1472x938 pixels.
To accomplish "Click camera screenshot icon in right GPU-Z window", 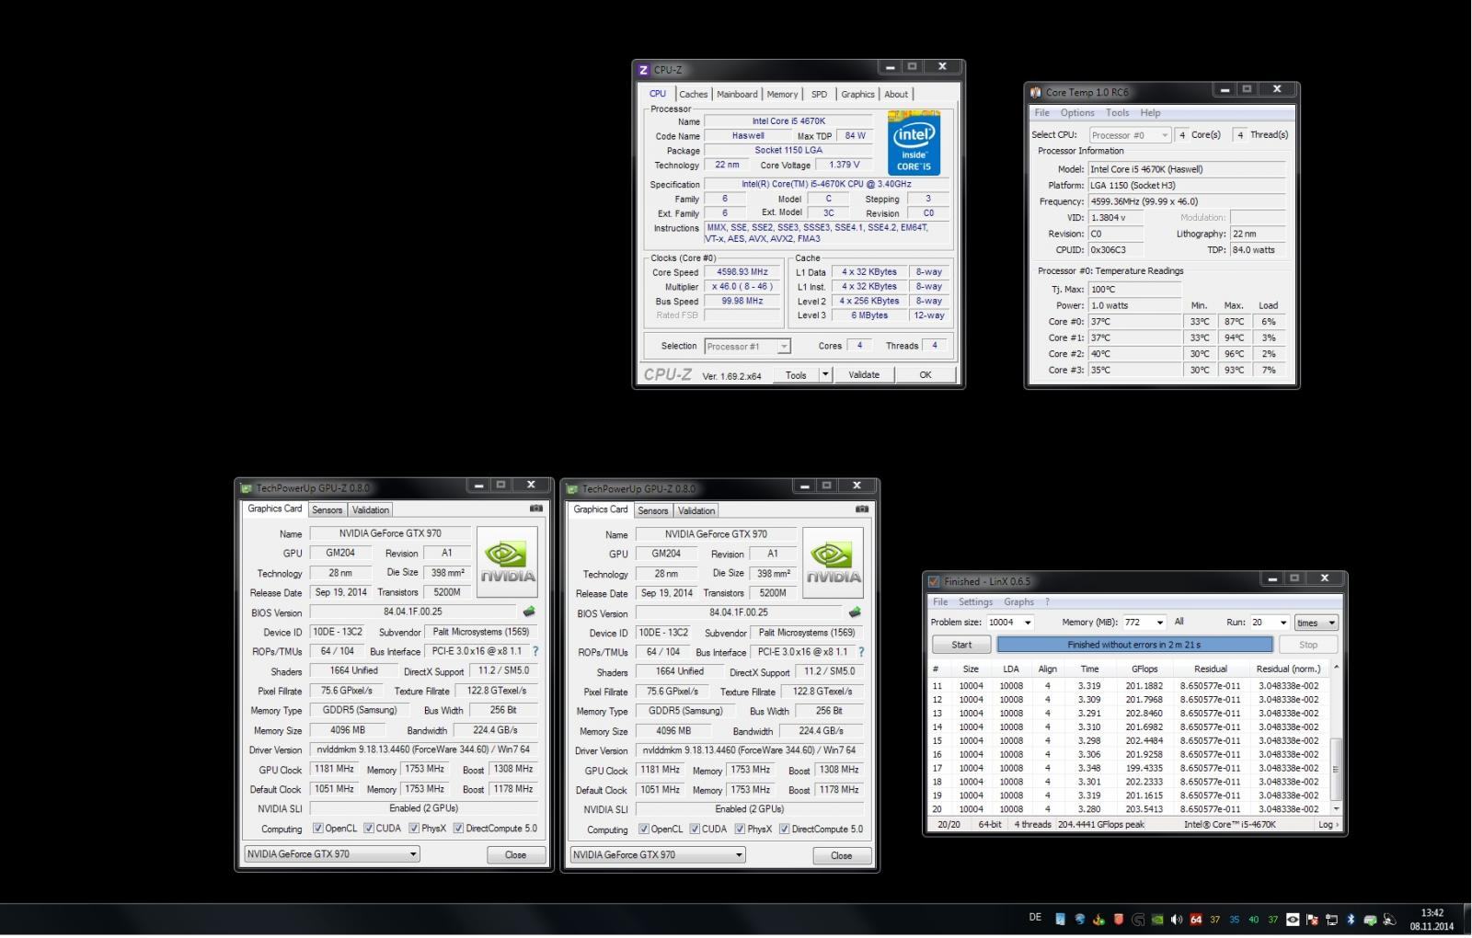I will point(862,509).
